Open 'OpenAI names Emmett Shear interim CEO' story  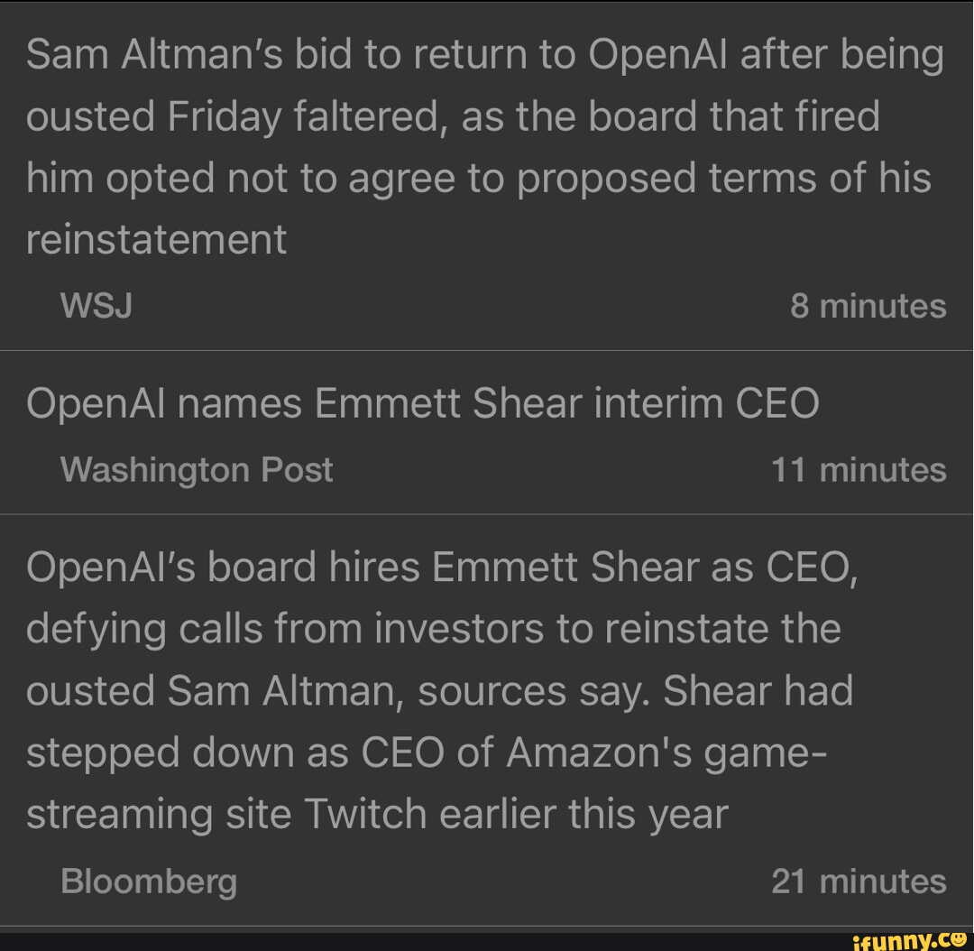pyautogui.click(x=422, y=402)
